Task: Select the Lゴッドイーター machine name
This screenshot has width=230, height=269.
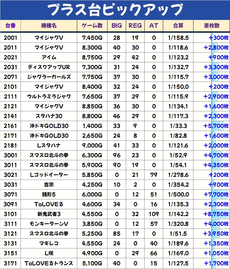Action: [x=49, y=175]
